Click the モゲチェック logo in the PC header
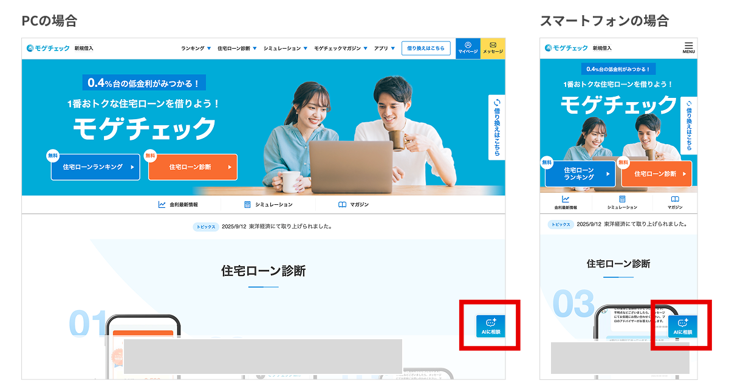 pyautogui.click(x=47, y=47)
